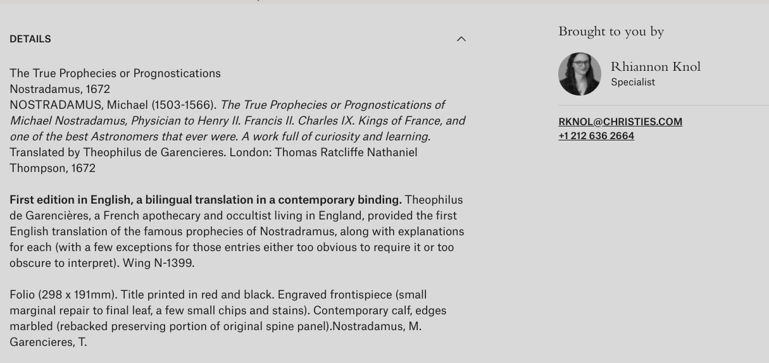Open Rhiannon Knol's profile photo
769x363 pixels.
click(x=580, y=74)
